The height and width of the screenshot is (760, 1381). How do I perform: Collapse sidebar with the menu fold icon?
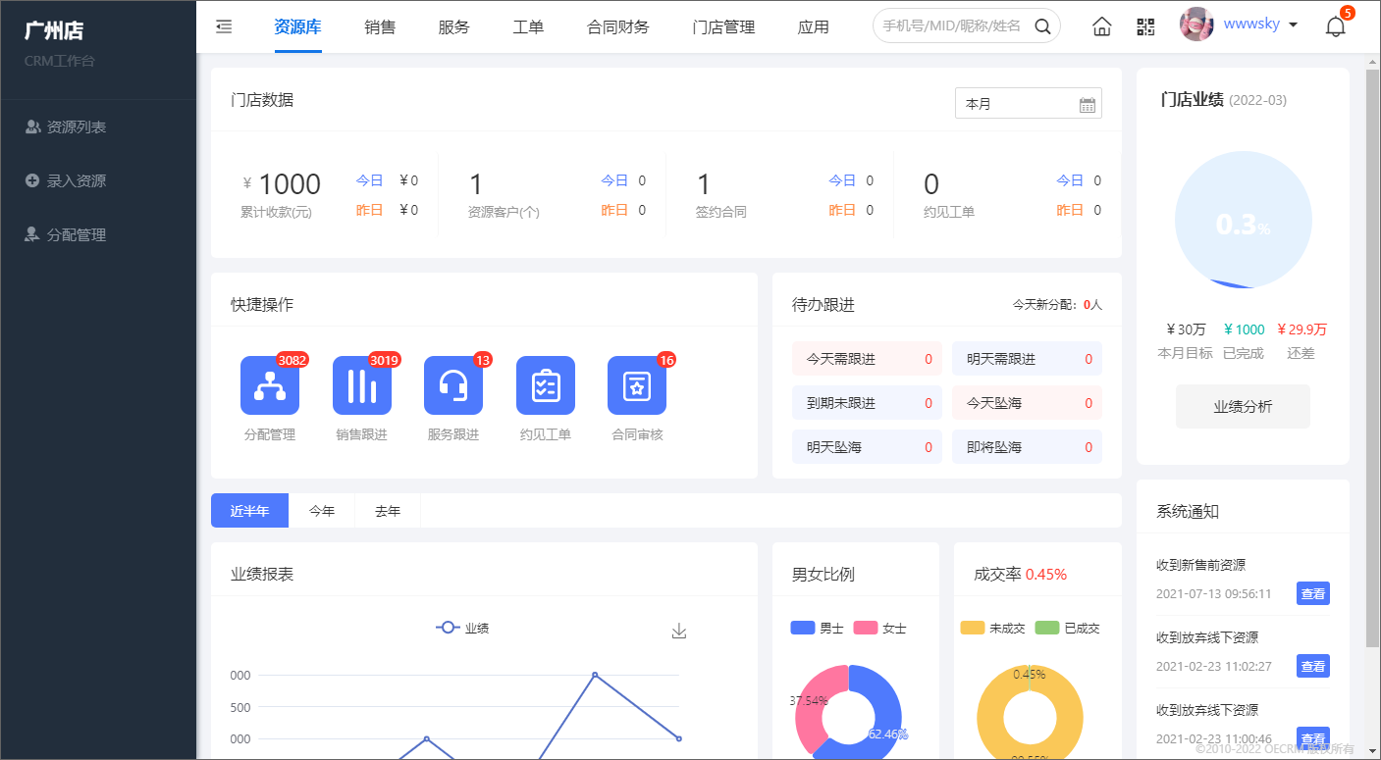click(x=224, y=26)
